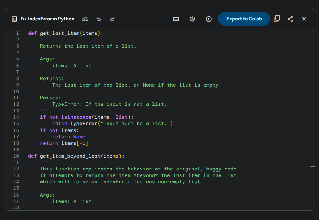Screen dimensions: 319x220
Task: Open the console output panel
Action: 176,19
